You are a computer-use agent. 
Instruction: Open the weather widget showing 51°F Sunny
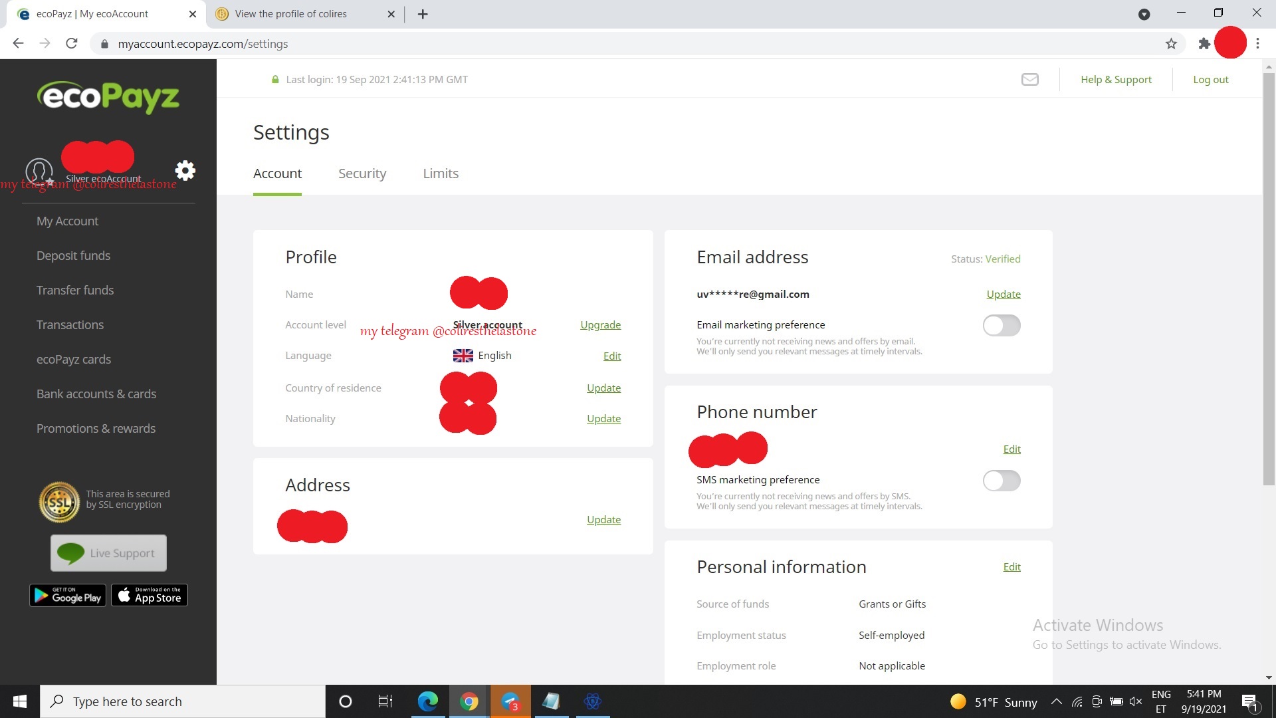(x=994, y=702)
